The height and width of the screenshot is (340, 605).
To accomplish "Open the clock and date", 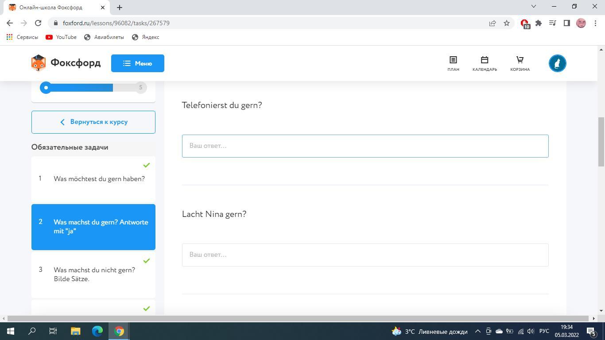I will pos(566,331).
